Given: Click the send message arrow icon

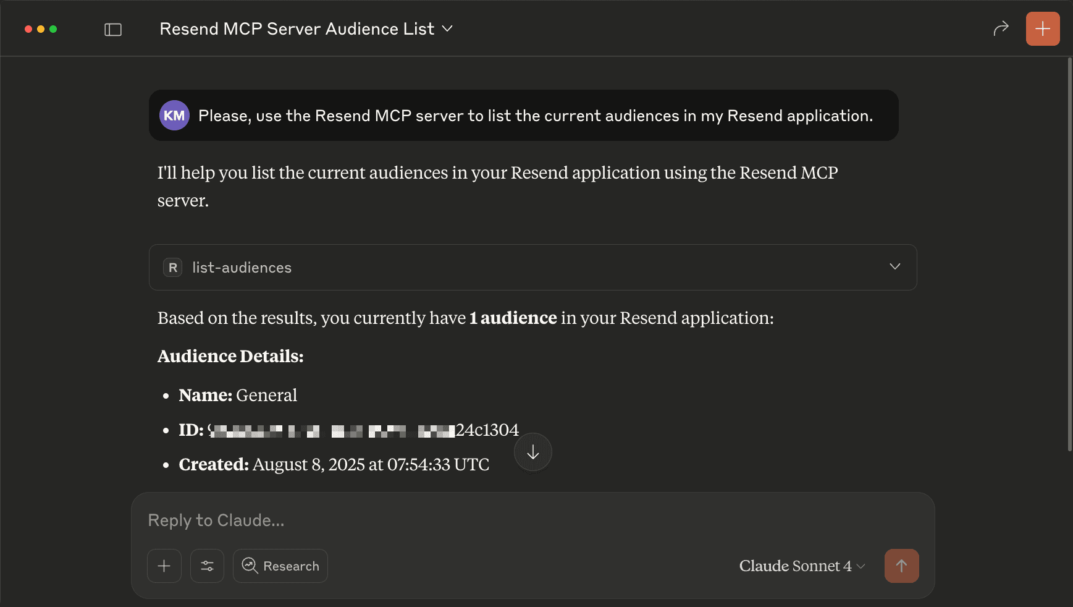Looking at the screenshot, I should click(x=902, y=566).
